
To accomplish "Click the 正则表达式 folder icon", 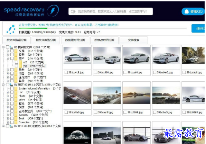I will tap(16, 111).
